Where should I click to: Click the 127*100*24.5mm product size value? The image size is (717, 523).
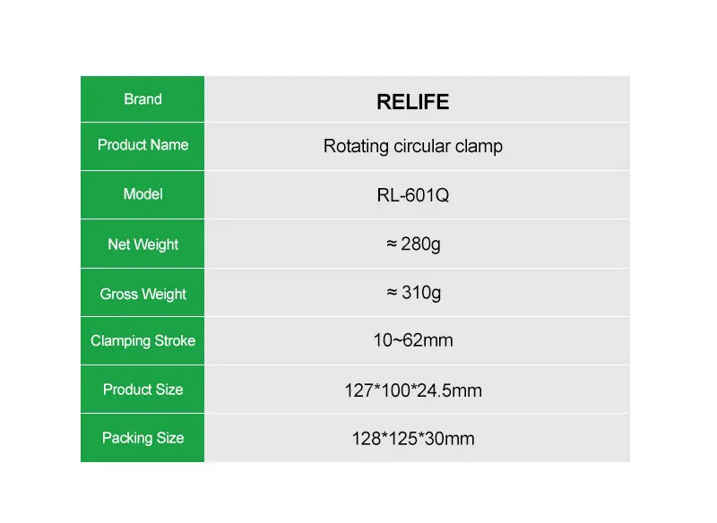[x=413, y=390]
